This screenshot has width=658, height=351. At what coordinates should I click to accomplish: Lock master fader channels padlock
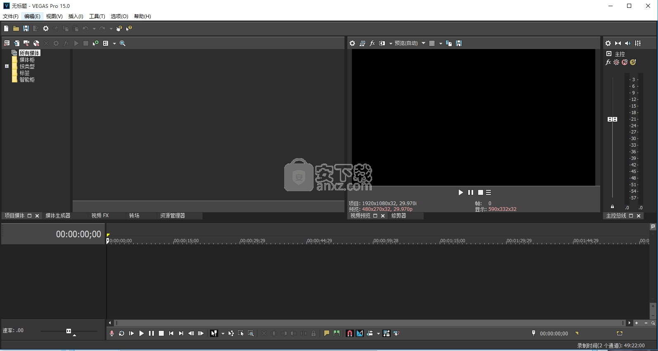click(x=612, y=207)
